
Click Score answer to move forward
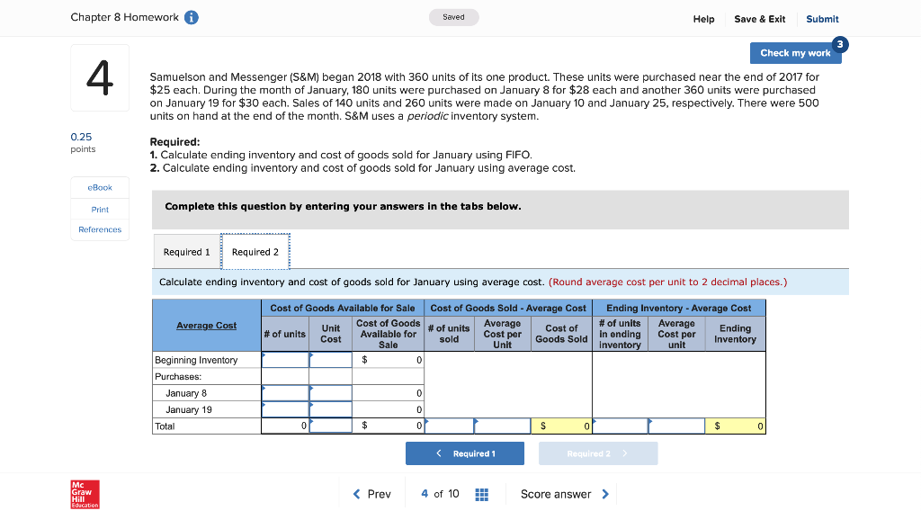click(x=565, y=495)
